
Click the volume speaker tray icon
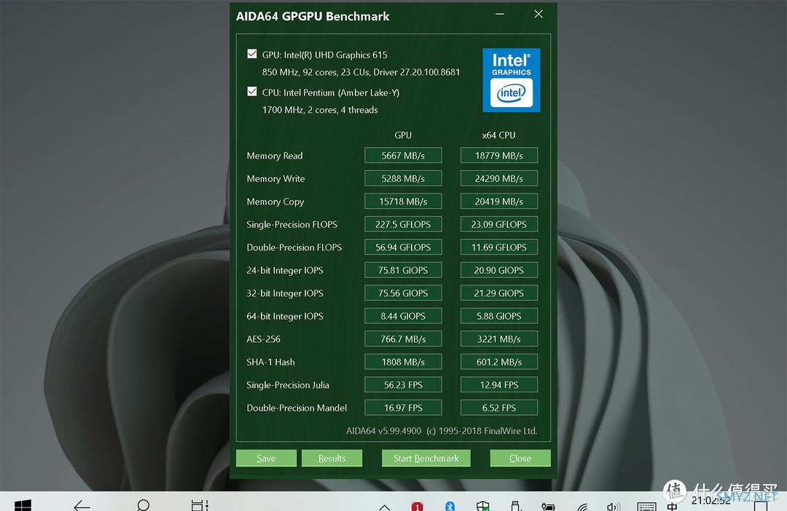pyautogui.click(x=614, y=507)
